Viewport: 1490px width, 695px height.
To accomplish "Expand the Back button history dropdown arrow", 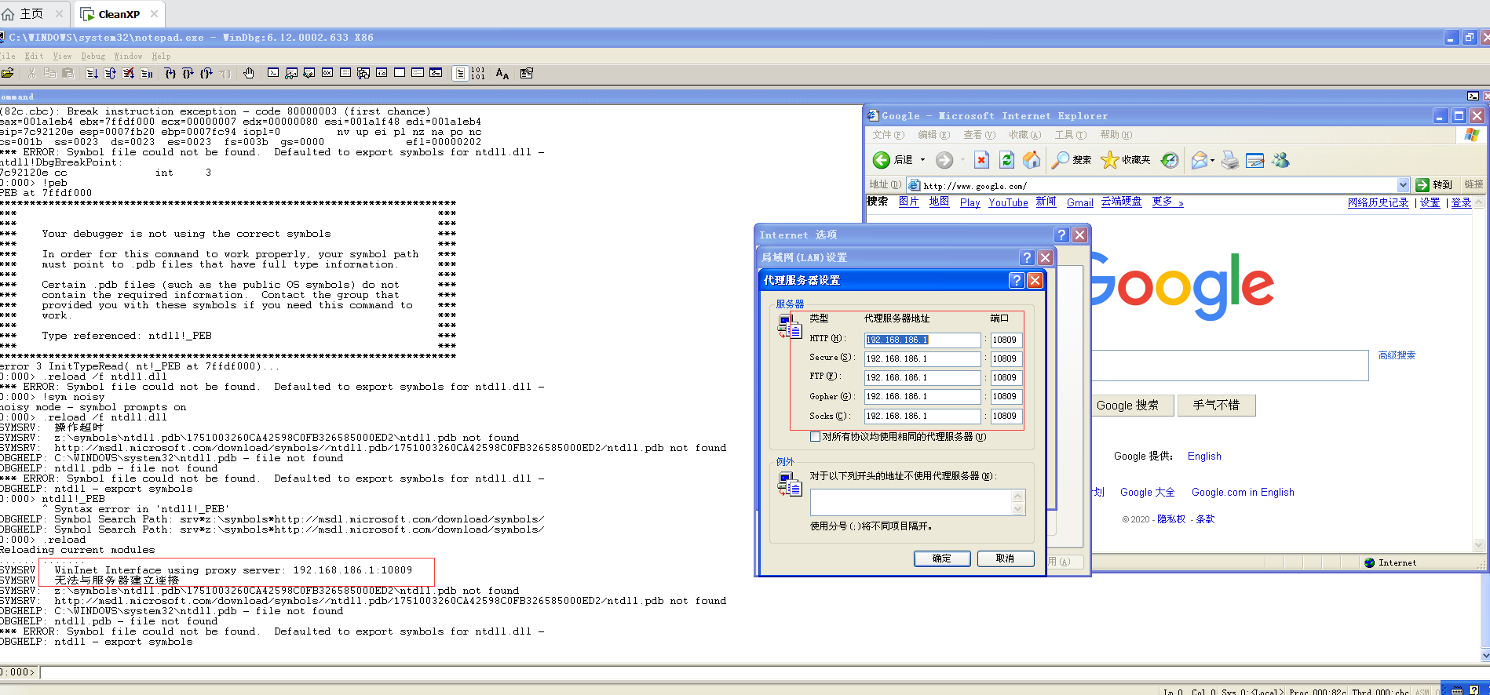I will click(922, 160).
